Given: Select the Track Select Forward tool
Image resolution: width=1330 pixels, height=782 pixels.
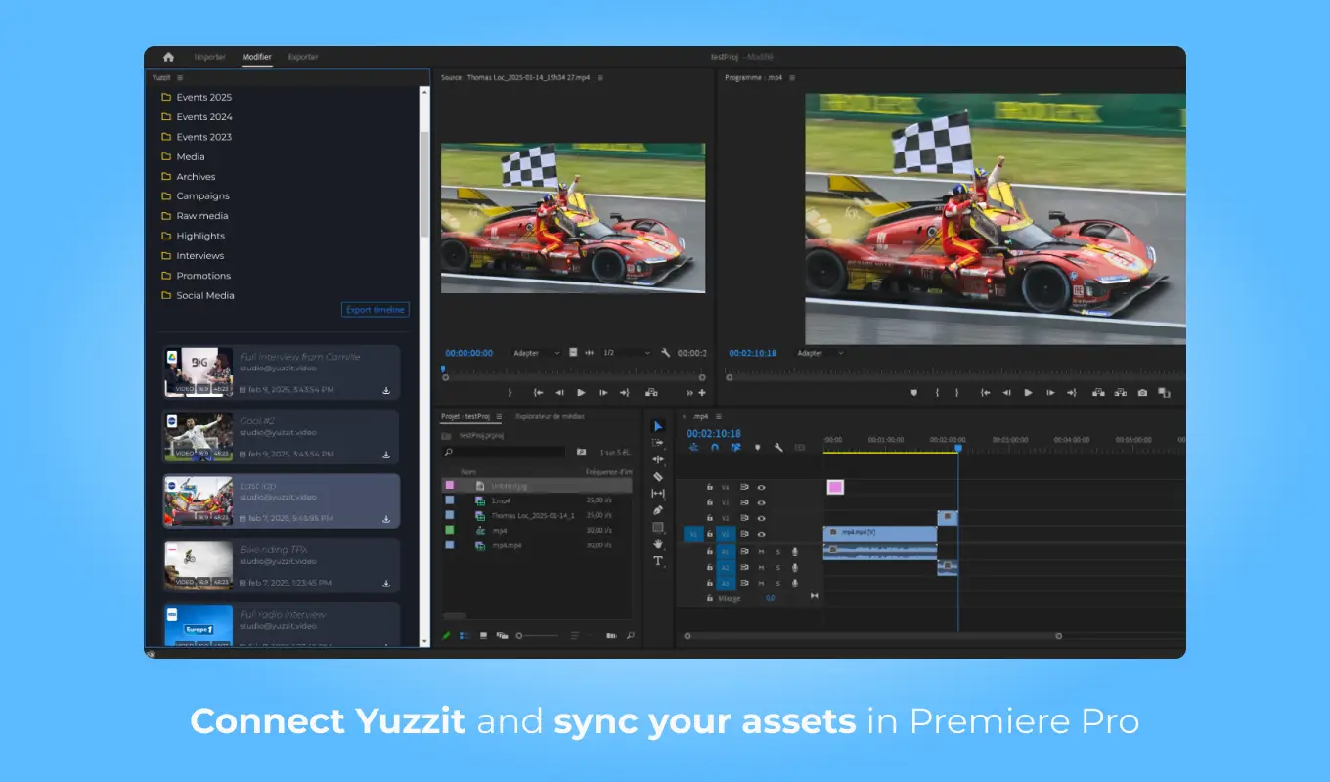Looking at the screenshot, I should [658, 443].
